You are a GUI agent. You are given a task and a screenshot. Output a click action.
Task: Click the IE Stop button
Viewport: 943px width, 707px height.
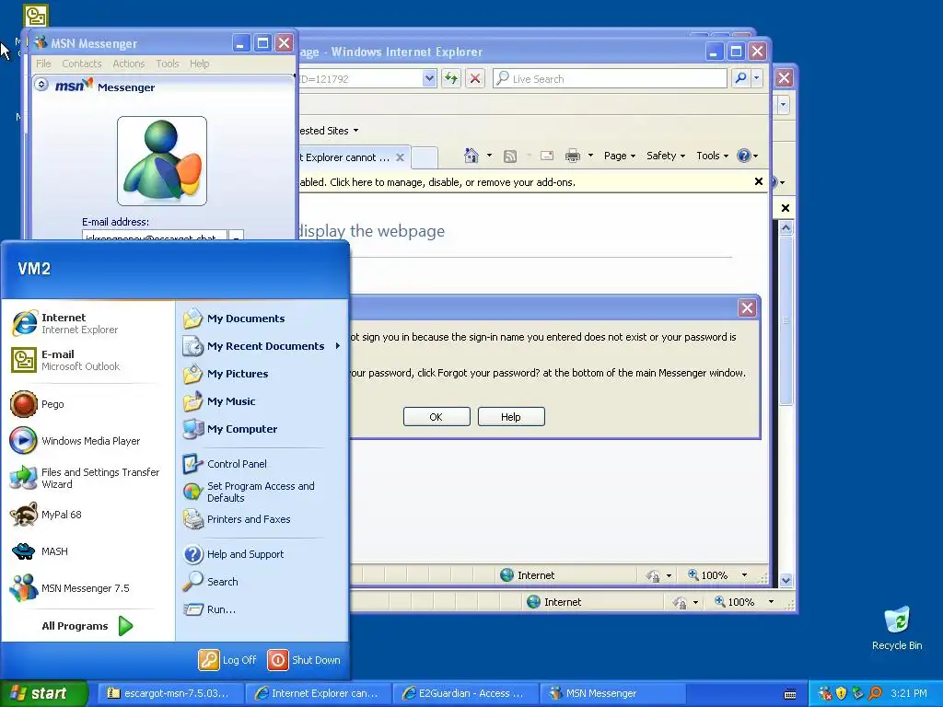475,78
